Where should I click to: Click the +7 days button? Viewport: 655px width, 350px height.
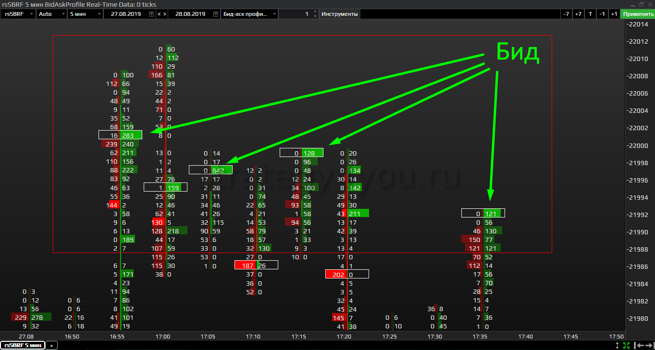(578, 14)
